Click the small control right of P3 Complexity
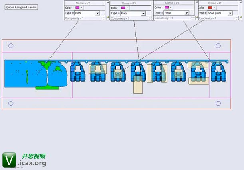244x170 pixels. (x=150, y=18)
